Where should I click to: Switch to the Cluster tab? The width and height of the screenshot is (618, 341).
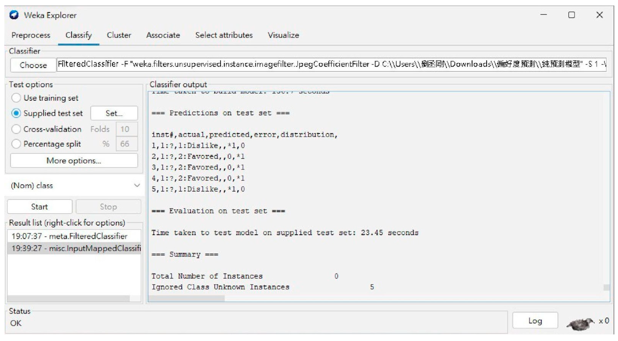[x=119, y=35]
